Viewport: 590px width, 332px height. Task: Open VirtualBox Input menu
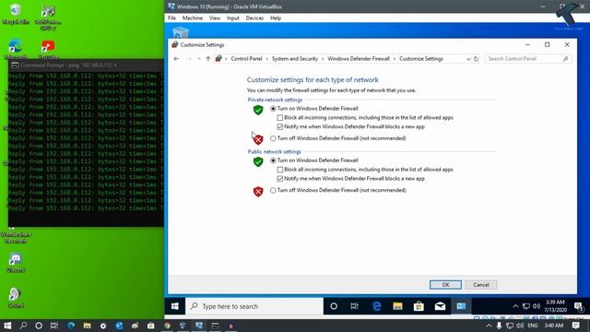[233, 18]
